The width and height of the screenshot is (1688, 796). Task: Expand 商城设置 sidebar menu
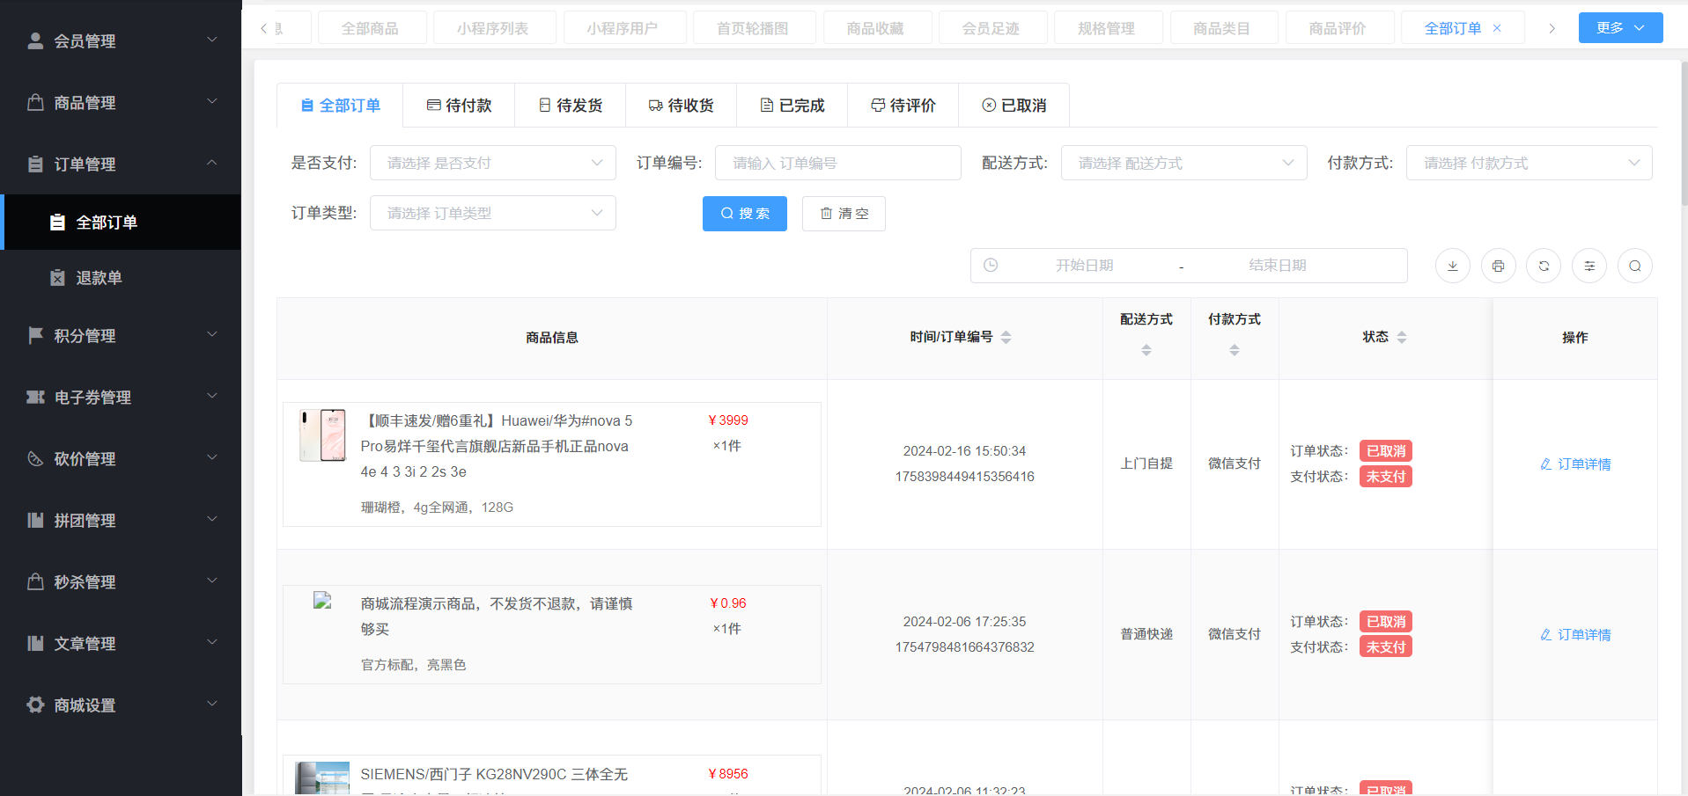pos(121,705)
